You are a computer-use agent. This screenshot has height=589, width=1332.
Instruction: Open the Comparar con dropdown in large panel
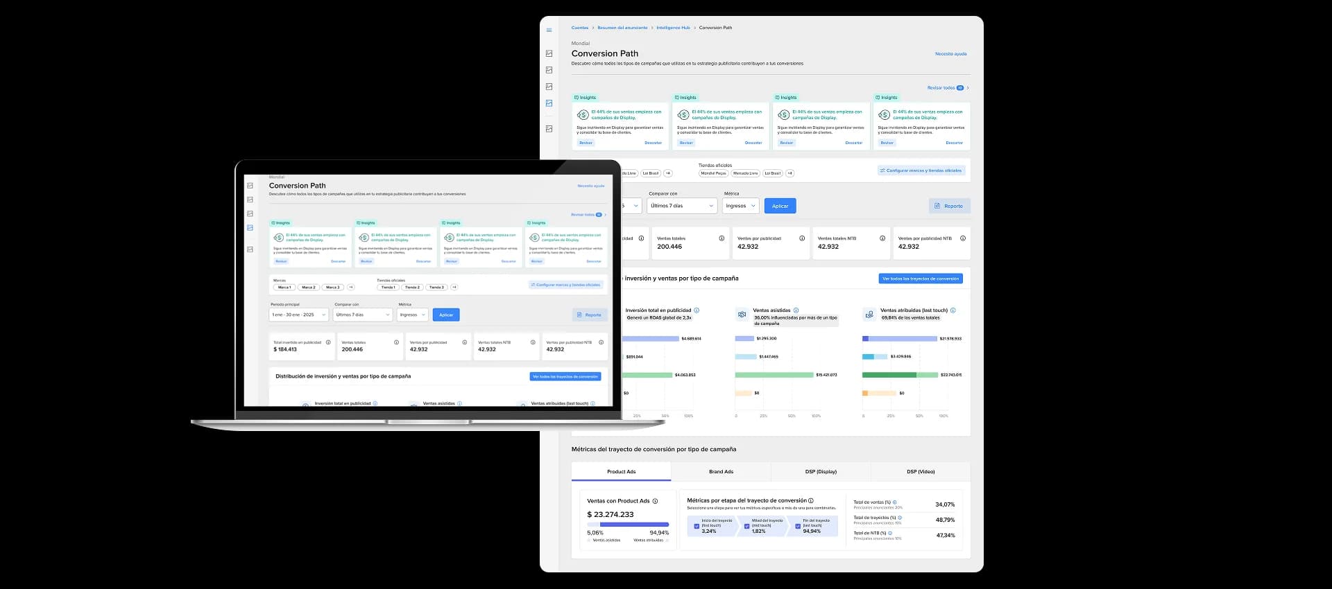coord(682,206)
